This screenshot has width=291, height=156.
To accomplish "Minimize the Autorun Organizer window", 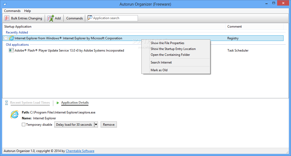I will pyautogui.click(x=267, y=3).
